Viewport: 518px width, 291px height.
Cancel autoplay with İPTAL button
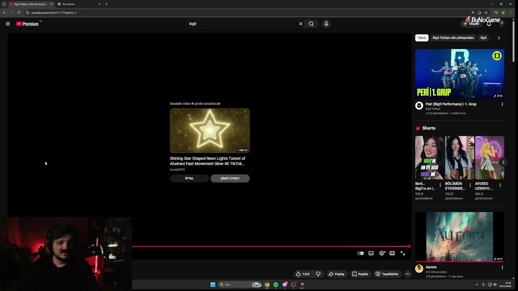189,178
